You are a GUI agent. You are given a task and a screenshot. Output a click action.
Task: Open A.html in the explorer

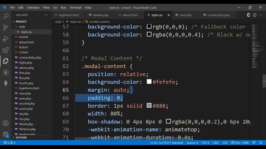pyautogui.click(x=23, y=37)
